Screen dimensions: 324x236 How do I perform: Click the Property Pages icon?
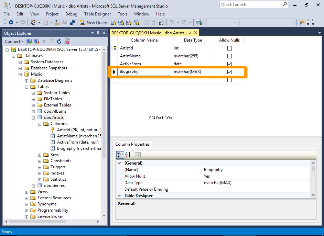(x=138, y=155)
